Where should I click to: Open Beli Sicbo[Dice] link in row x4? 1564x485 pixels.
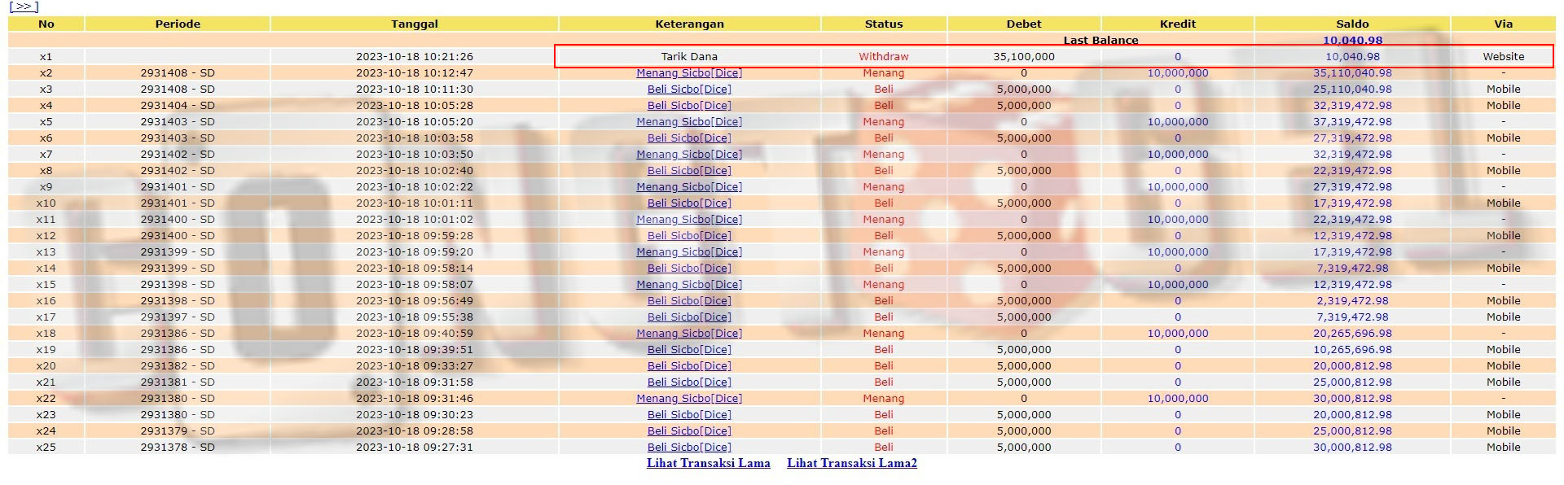pyautogui.click(x=689, y=106)
